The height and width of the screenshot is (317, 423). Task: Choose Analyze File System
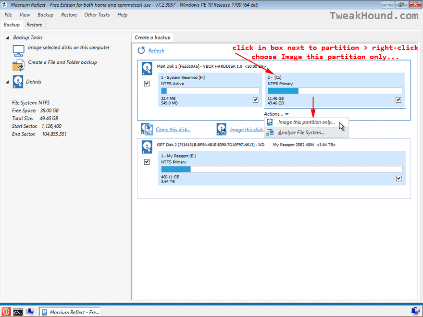[x=306, y=133]
